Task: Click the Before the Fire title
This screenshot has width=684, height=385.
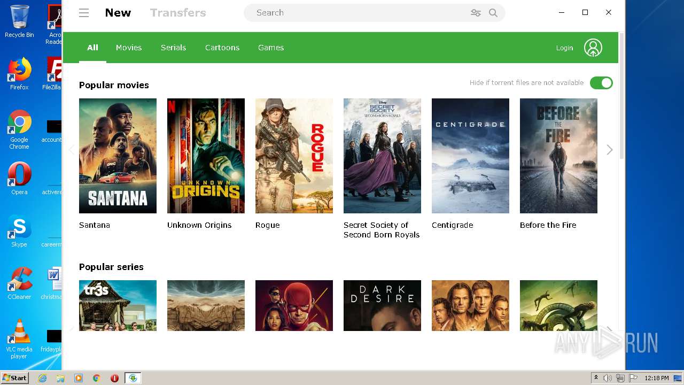Action: [x=548, y=225]
